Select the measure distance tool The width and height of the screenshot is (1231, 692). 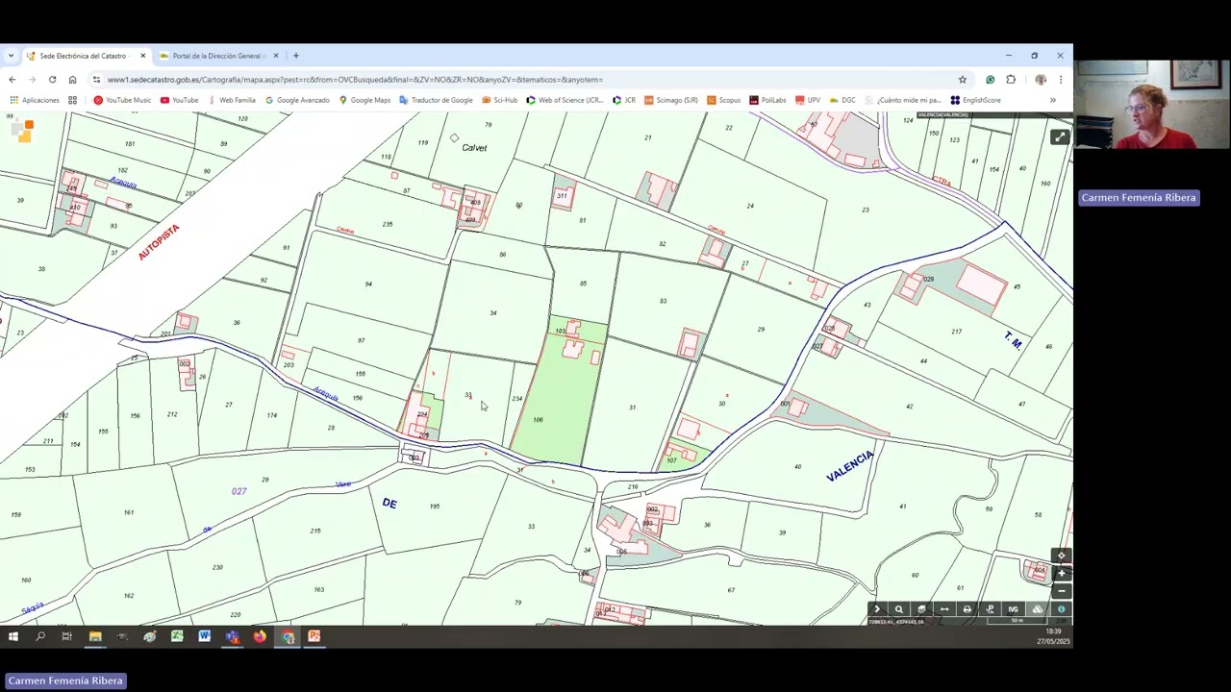pos(944,609)
